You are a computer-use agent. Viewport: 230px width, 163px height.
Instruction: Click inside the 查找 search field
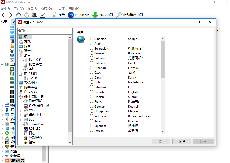coord(45,30)
